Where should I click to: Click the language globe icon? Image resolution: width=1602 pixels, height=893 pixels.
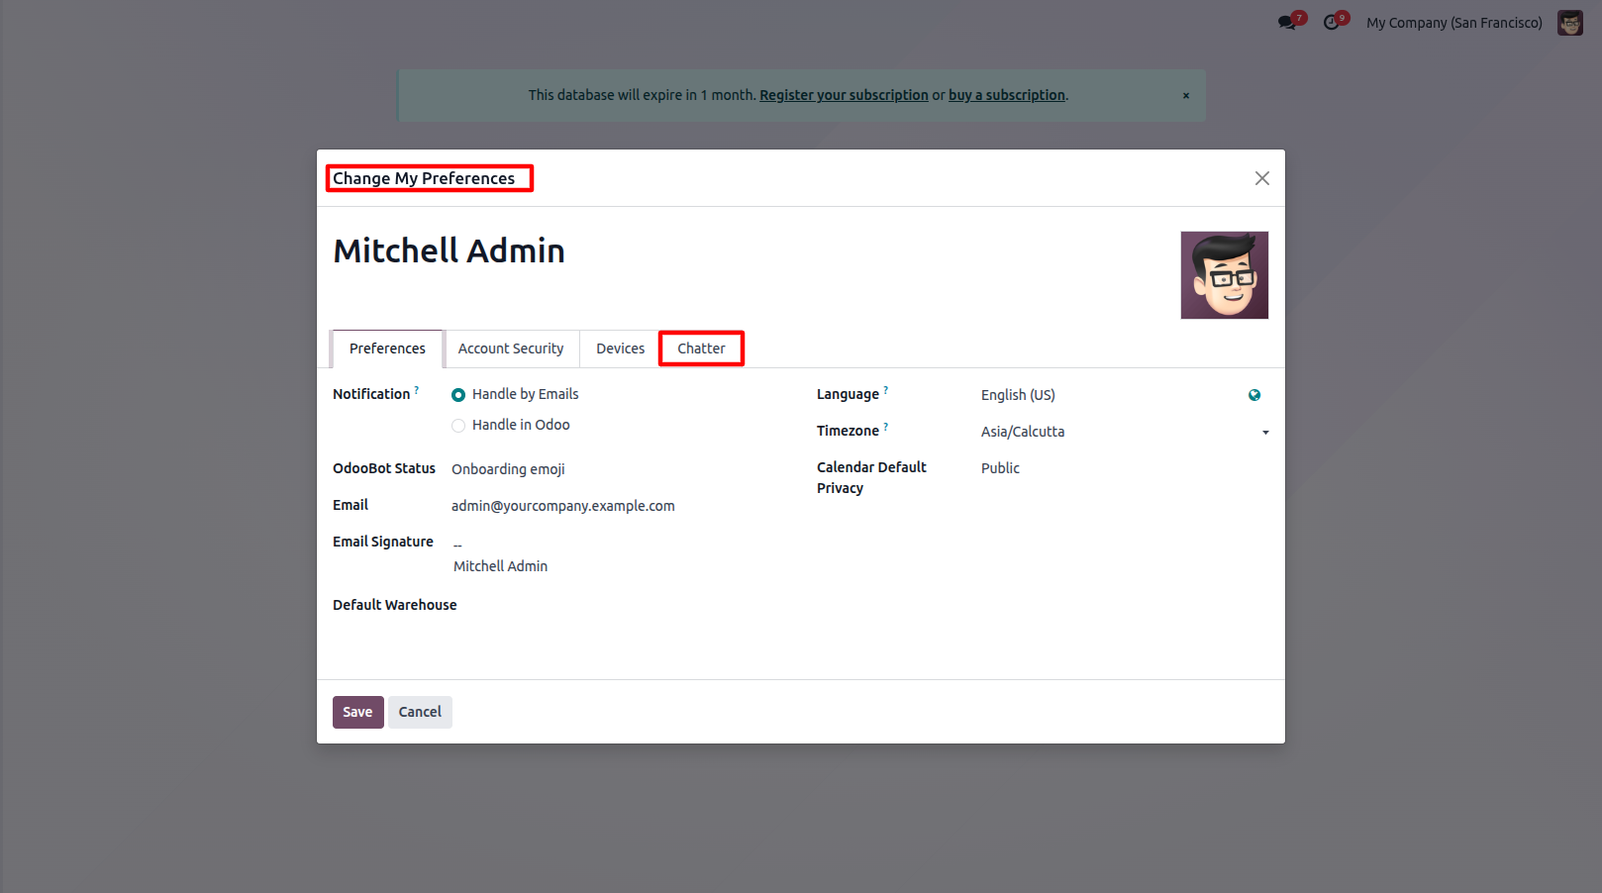point(1254,395)
